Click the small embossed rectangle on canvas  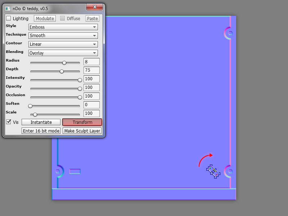(x=75, y=171)
